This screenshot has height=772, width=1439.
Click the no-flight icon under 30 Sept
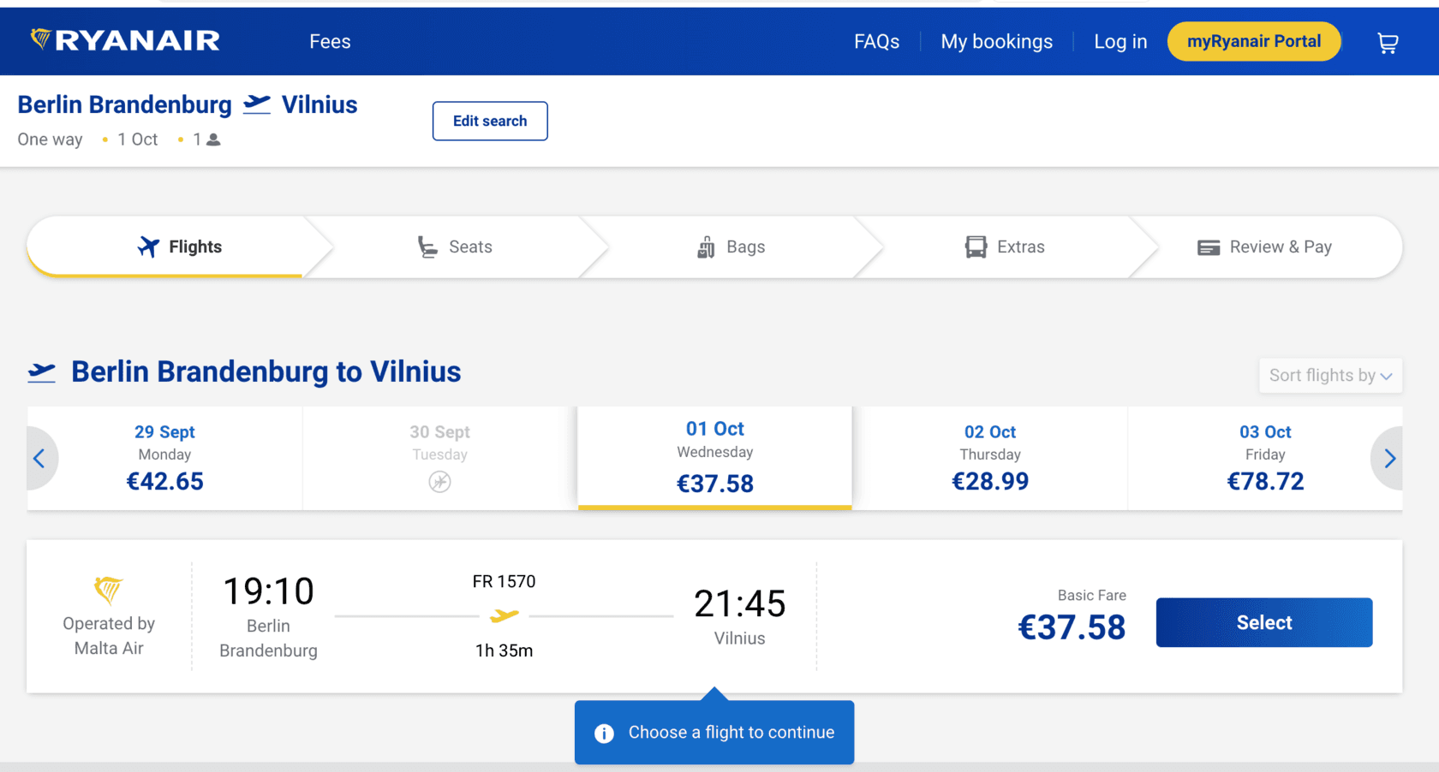[x=440, y=482]
